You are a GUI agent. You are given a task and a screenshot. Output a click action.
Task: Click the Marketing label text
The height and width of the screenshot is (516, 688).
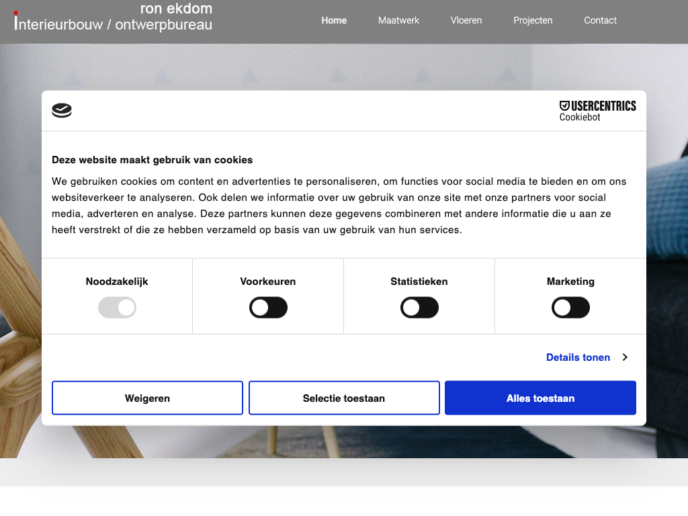point(570,282)
